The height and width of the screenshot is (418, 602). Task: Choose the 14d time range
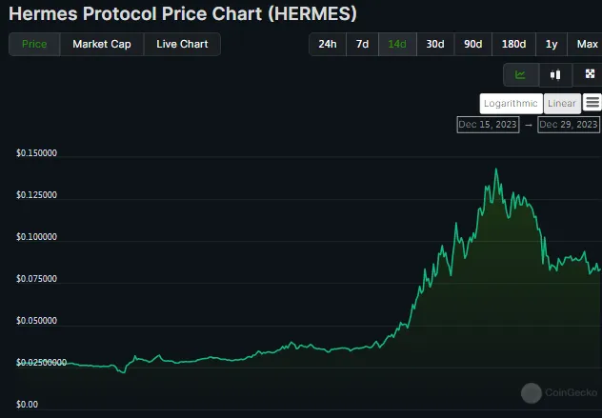click(x=397, y=44)
